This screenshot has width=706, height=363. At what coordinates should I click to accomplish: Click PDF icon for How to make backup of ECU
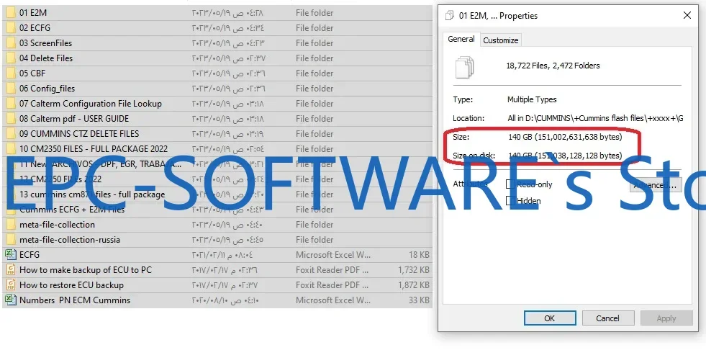pyautogui.click(x=11, y=270)
